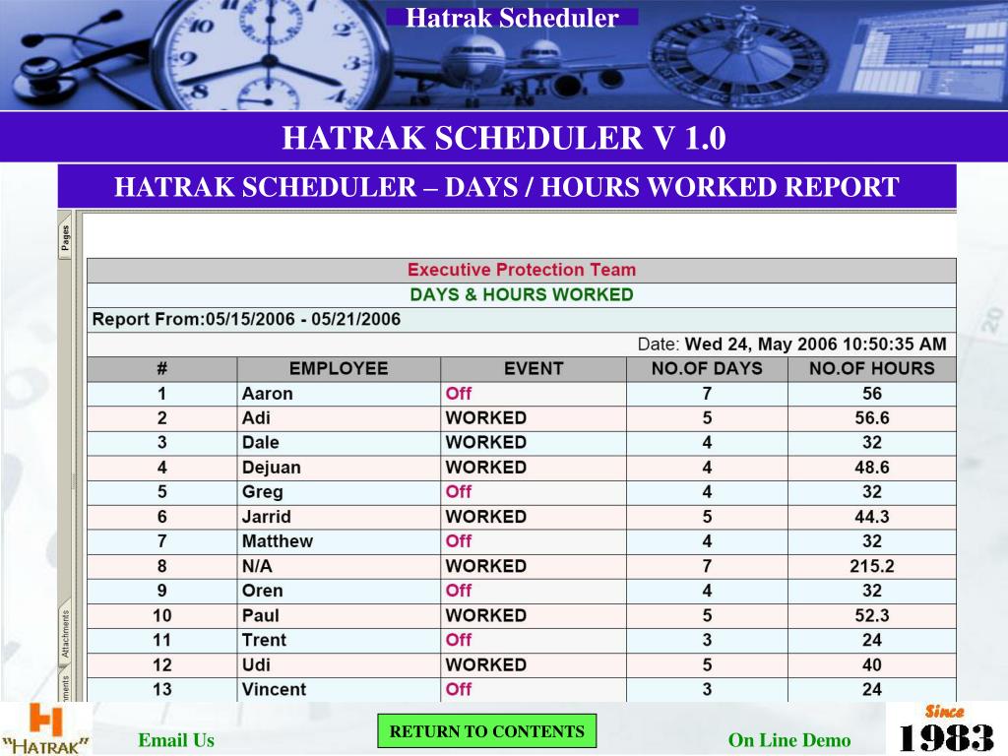Click the HATRAK SCHEDULER V 1.0 title
The image size is (1008, 756).
pyautogui.click(x=504, y=138)
